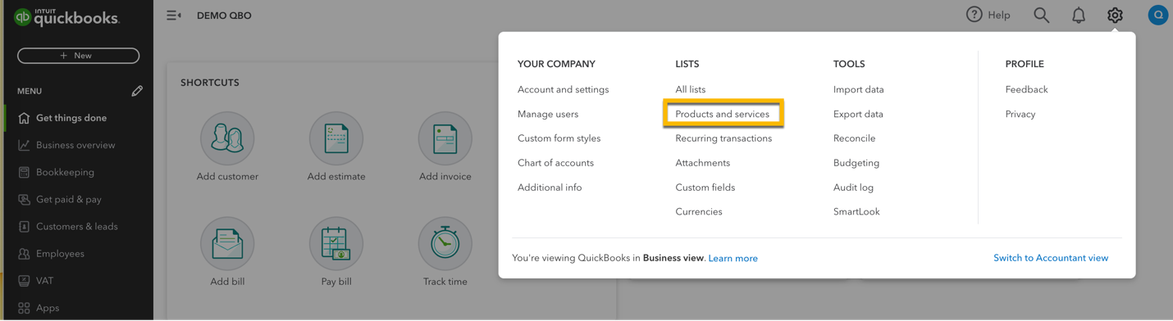1173x321 pixels.
Task: Select Products and services from Lists
Action: [x=723, y=114]
